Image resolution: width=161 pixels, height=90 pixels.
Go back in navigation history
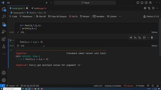click(47, 3)
